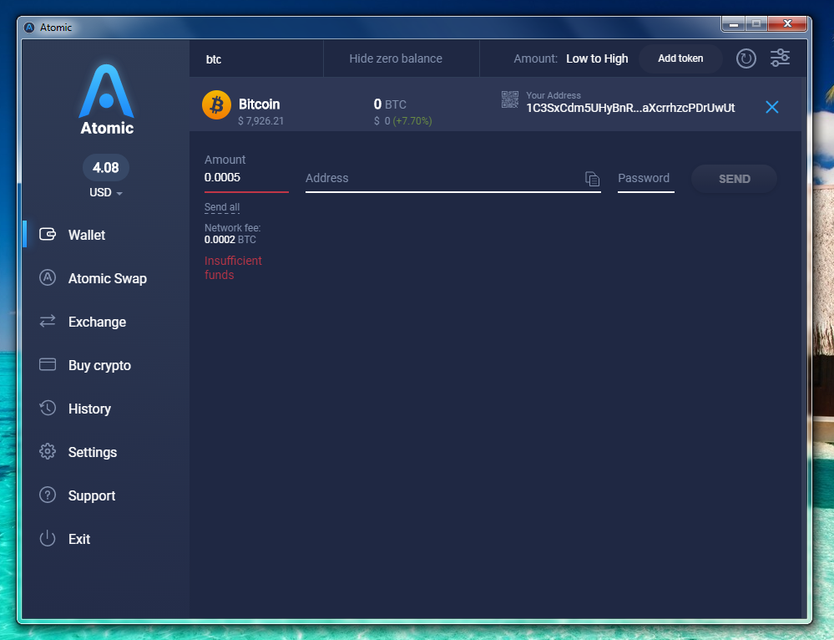Close the Bitcoin send panel
The image size is (834, 640).
point(771,107)
